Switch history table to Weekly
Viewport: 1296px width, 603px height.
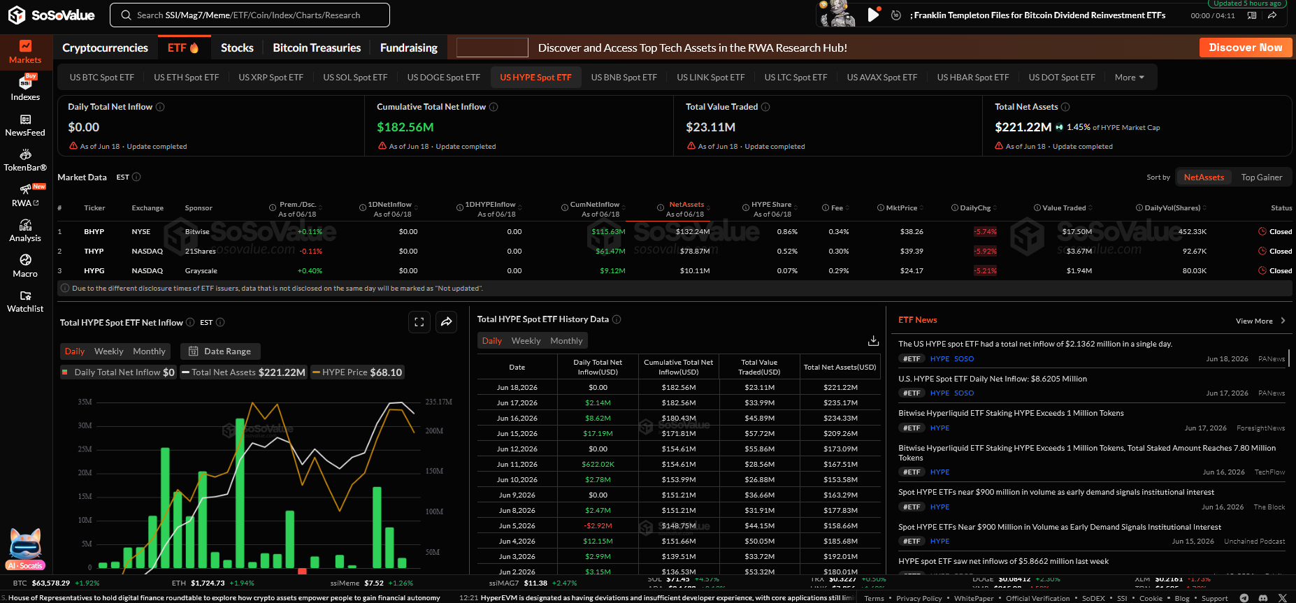526,341
